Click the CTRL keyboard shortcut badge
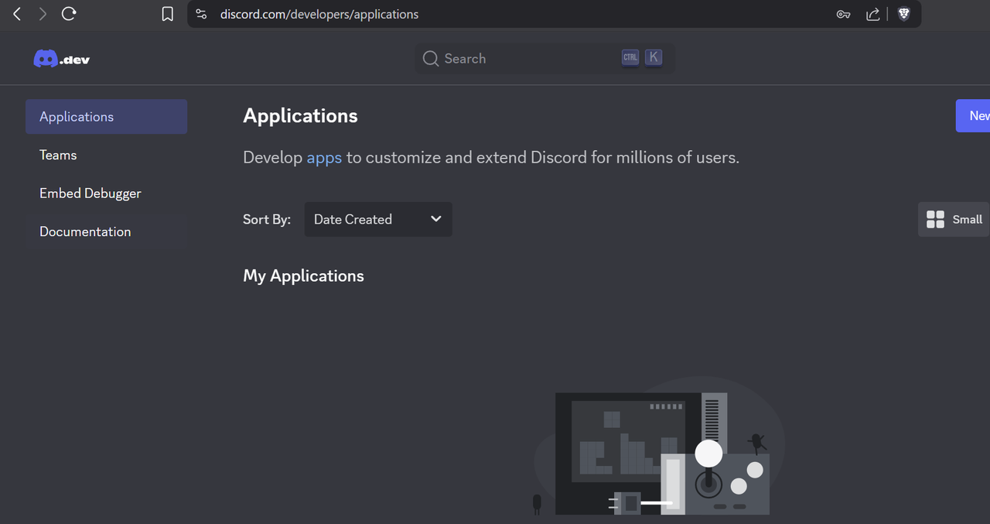Image resolution: width=990 pixels, height=524 pixels. (630, 57)
